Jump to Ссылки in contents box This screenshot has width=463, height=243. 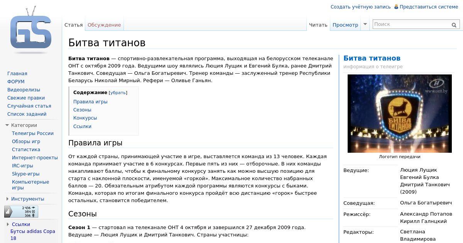pos(82,126)
